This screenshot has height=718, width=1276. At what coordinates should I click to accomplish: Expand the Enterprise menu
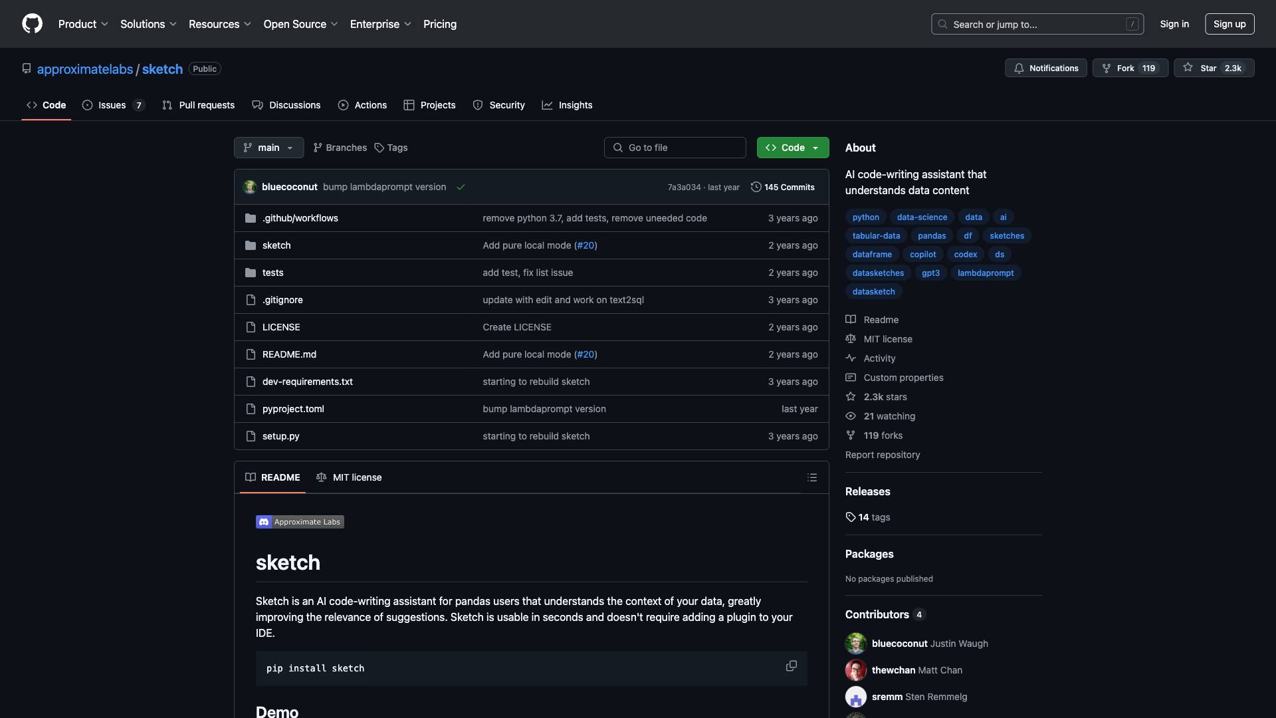(x=381, y=24)
